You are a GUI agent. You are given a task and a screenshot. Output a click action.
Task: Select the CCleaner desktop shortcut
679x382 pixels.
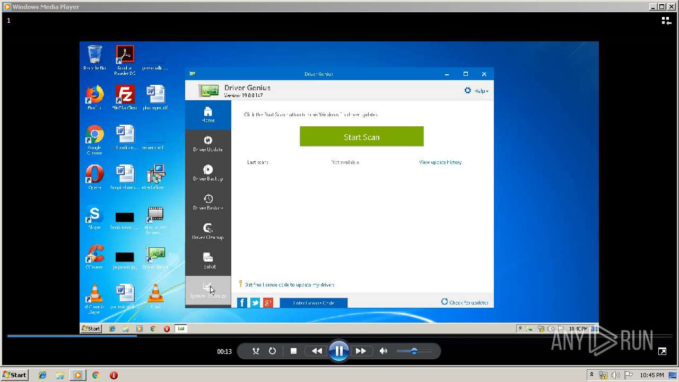click(x=94, y=257)
